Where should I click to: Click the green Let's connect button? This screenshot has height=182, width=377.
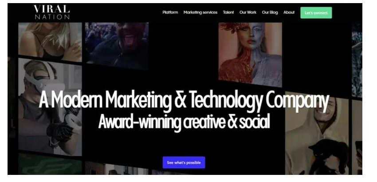pyautogui.click(x=316, y=13)
